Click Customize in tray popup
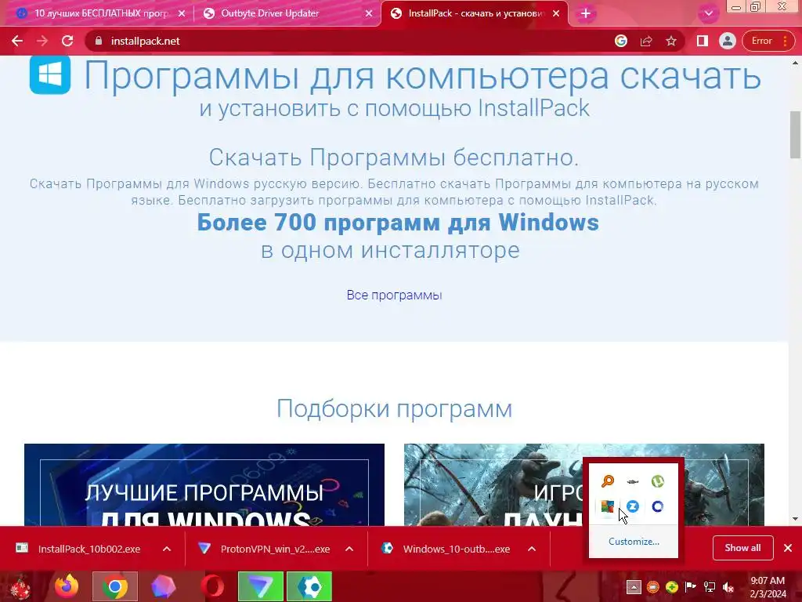This screenshot has width=802, height=602. pyautogui.click(x=634, y=541)
